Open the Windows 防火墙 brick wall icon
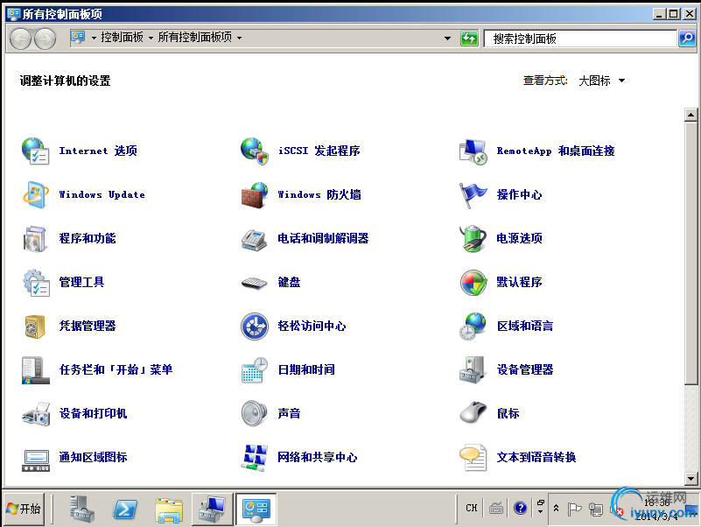Viewport: 701px width, 527px height. coord(255,194)
